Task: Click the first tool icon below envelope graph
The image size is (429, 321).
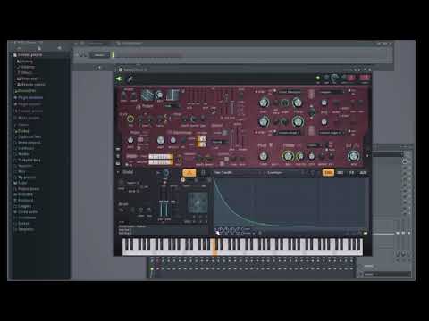Action: click(220, 230)
